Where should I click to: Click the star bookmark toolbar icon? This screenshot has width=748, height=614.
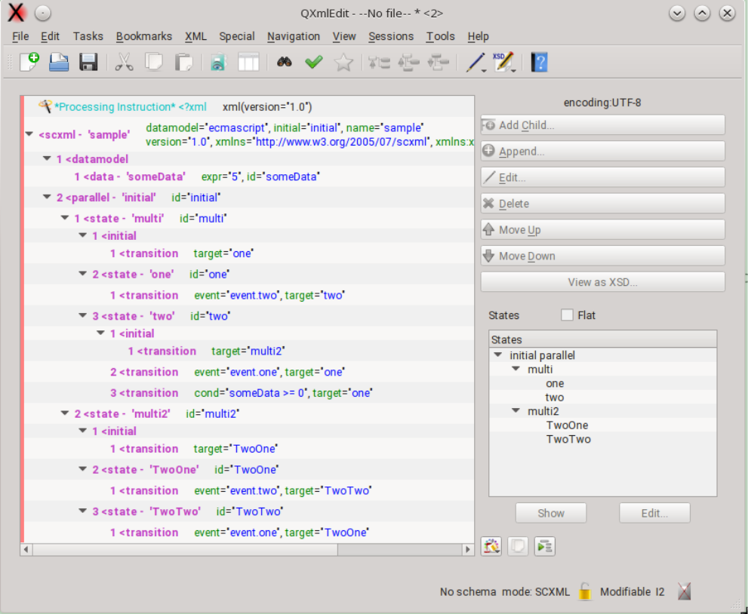coord(344,63)
